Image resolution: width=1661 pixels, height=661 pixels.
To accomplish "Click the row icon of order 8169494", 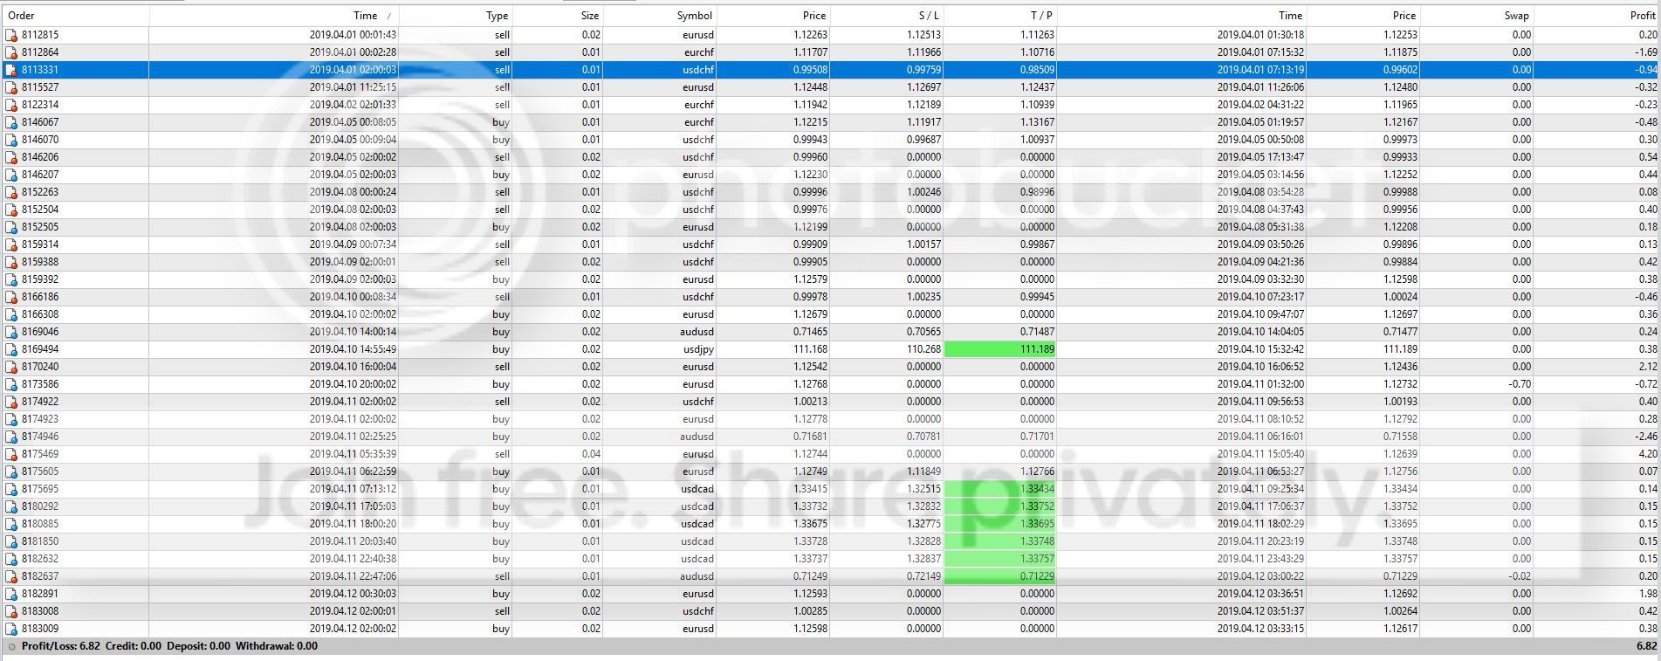I will [x=11, y=349].
